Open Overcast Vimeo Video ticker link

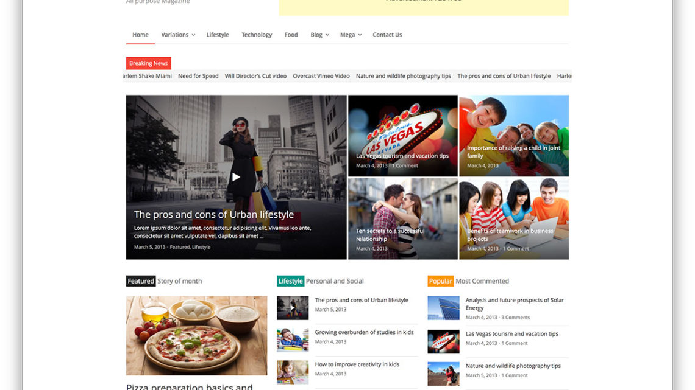[321, 76]
